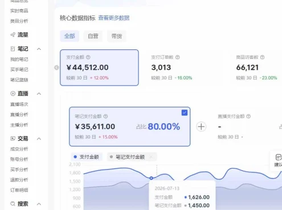Click the 2026-07-13 tooltip date
This screenshot has height=210, width=282.
click(x=167, y=188)
